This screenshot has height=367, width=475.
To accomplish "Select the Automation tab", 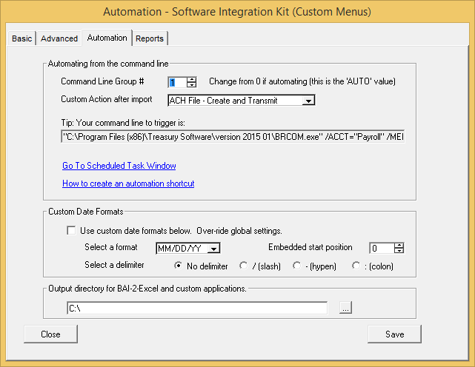I will [x=107, y=38].
